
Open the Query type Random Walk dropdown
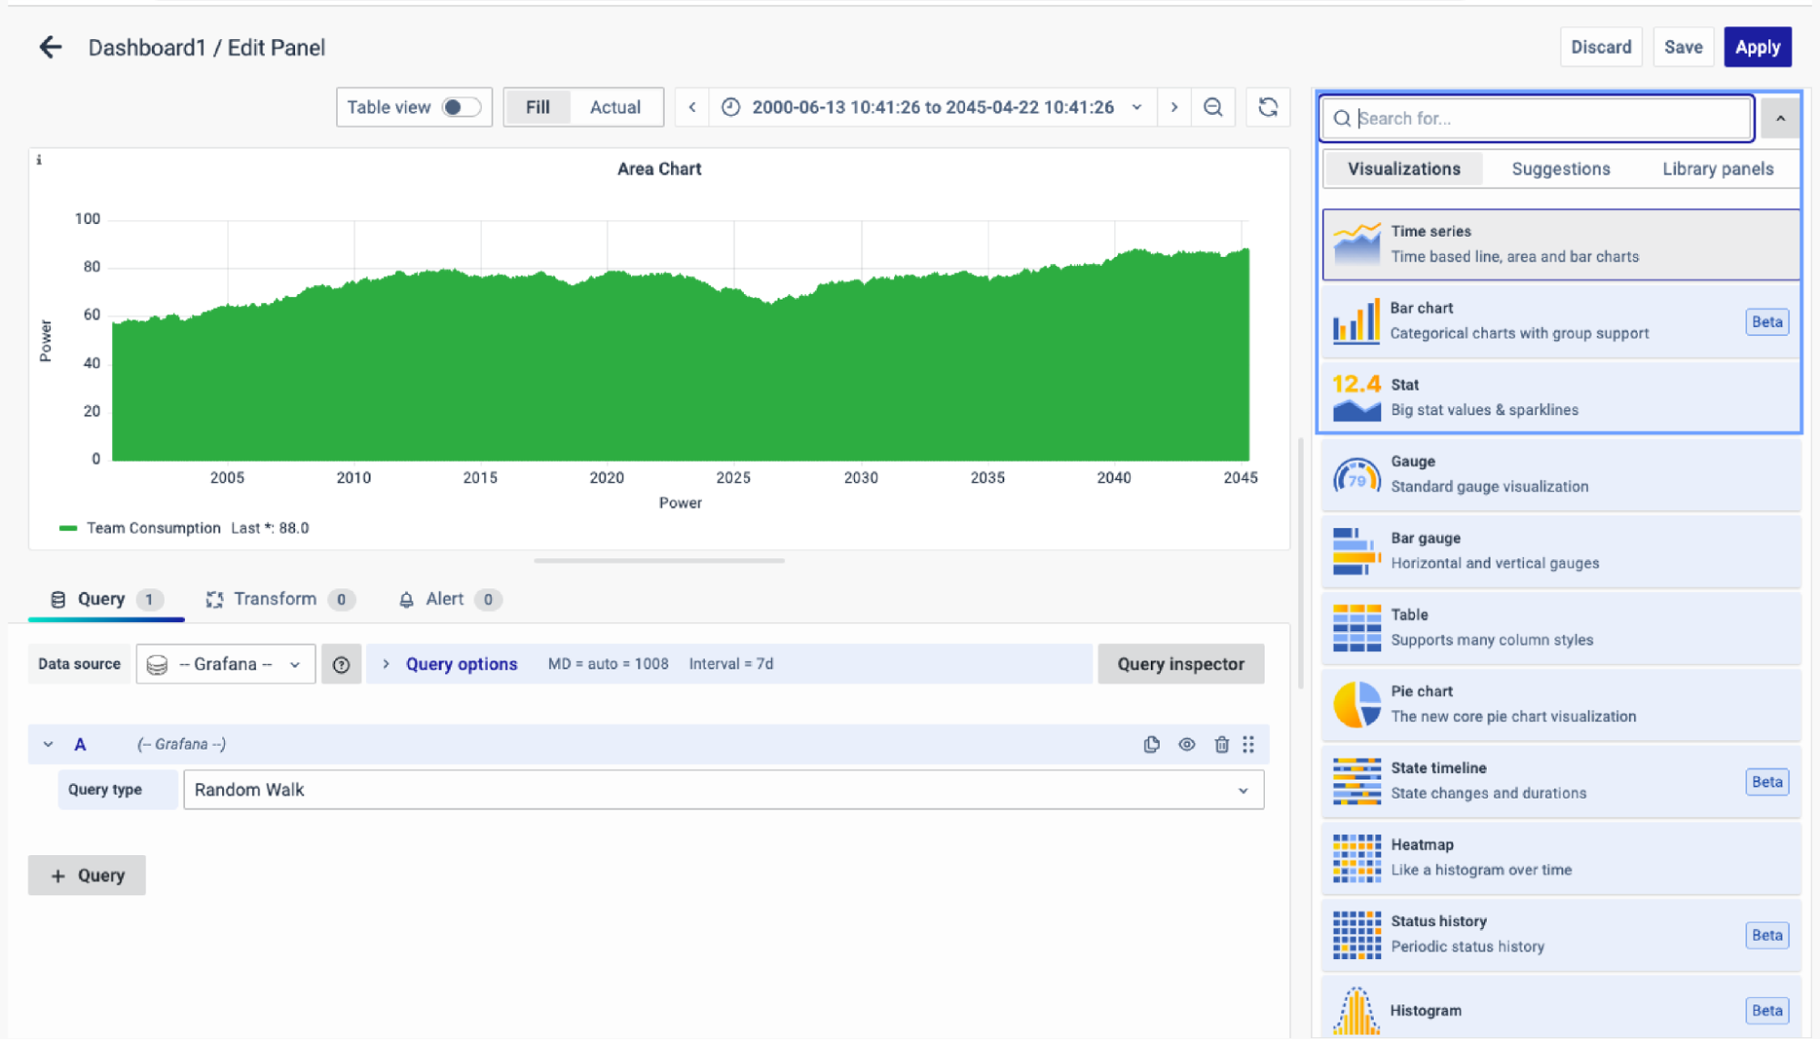[723, 790]
